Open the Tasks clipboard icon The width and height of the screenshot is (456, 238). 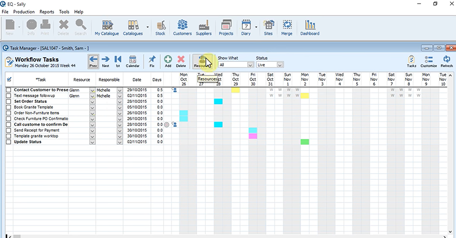click(411, 61)
